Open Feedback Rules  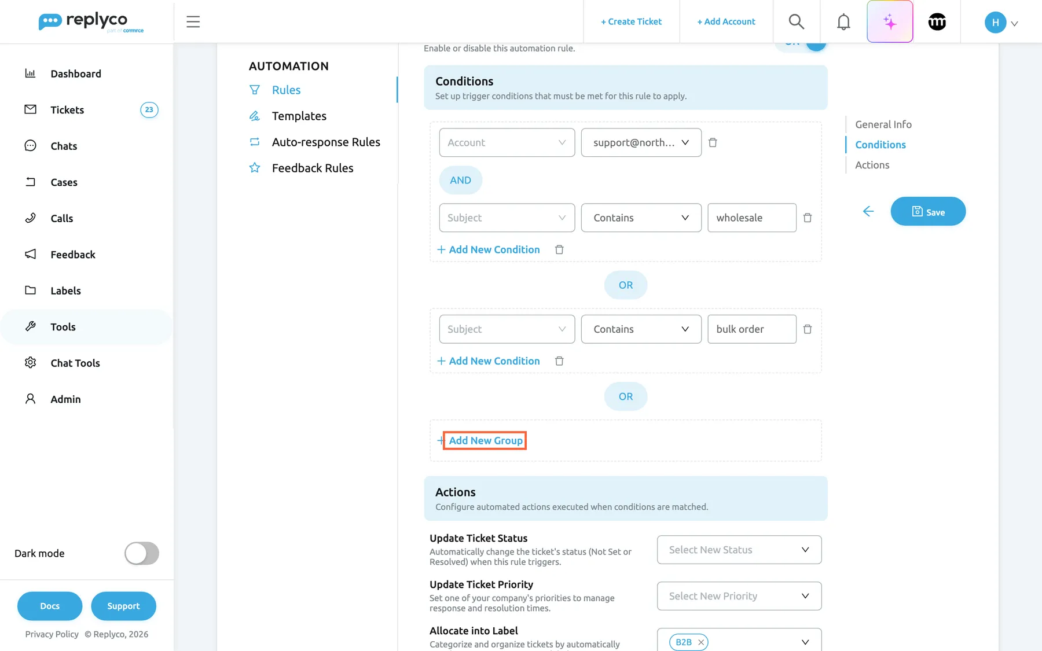(x=313, y=168)
